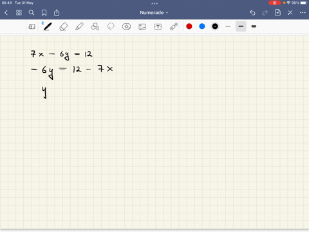309x232 pixels.
Task: Add a new page
Action: [277, 12]
